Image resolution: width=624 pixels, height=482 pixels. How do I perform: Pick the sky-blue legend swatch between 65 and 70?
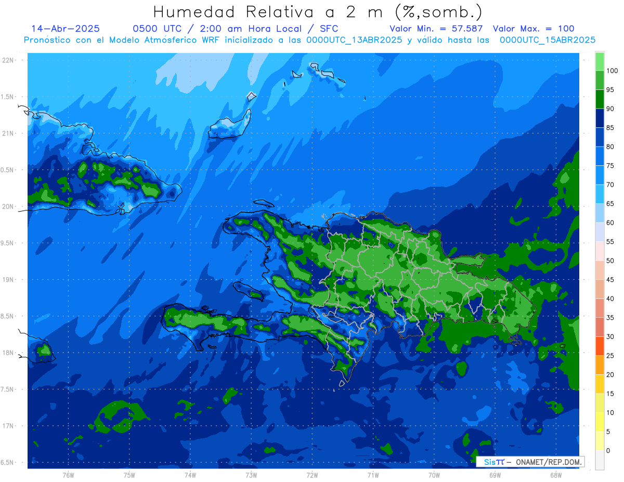coord(600,194)
